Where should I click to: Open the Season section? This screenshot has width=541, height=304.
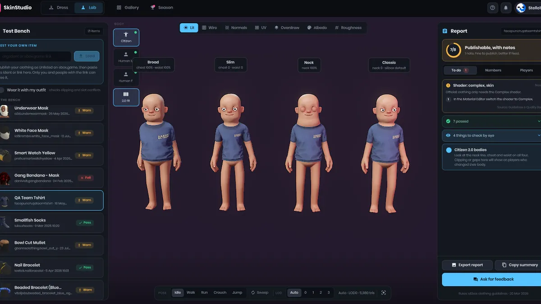click(x=161, y=8)
